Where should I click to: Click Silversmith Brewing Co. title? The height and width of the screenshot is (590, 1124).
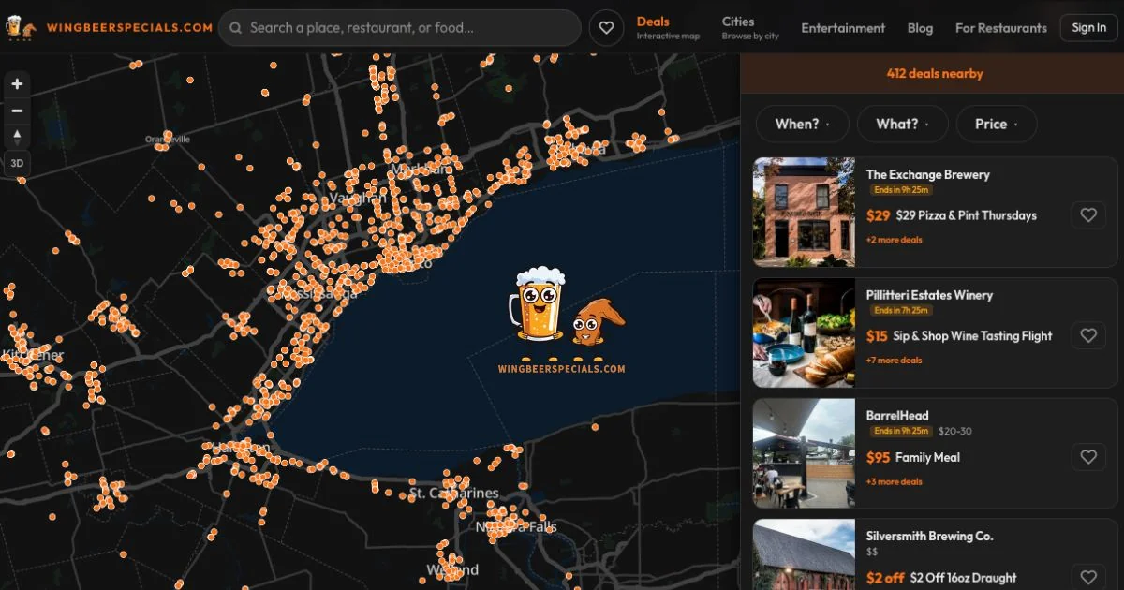(x=929, y=537)
